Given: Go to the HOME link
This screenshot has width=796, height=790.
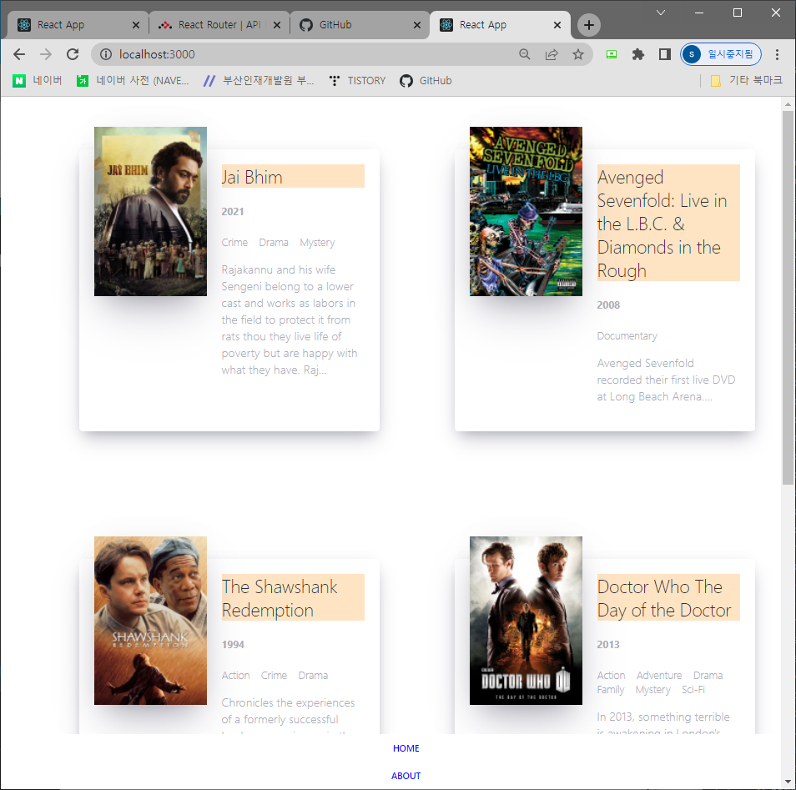Looking at the screenshot, I should (406, 748).
